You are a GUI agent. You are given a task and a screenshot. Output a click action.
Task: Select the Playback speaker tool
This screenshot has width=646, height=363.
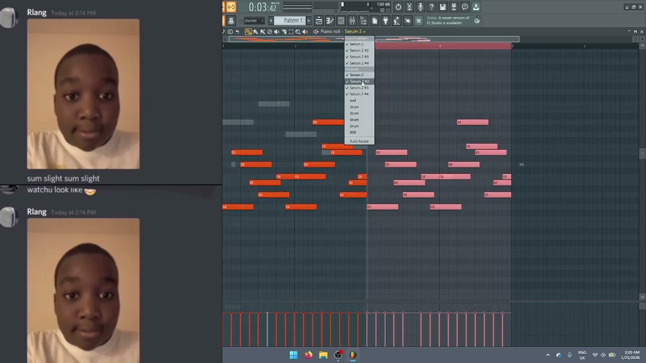tap(305, 32)
